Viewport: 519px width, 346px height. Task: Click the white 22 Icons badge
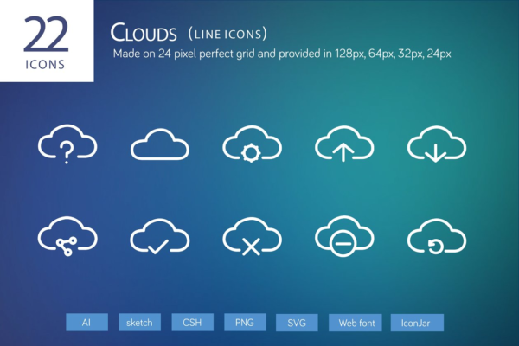[x=47, y=41]
